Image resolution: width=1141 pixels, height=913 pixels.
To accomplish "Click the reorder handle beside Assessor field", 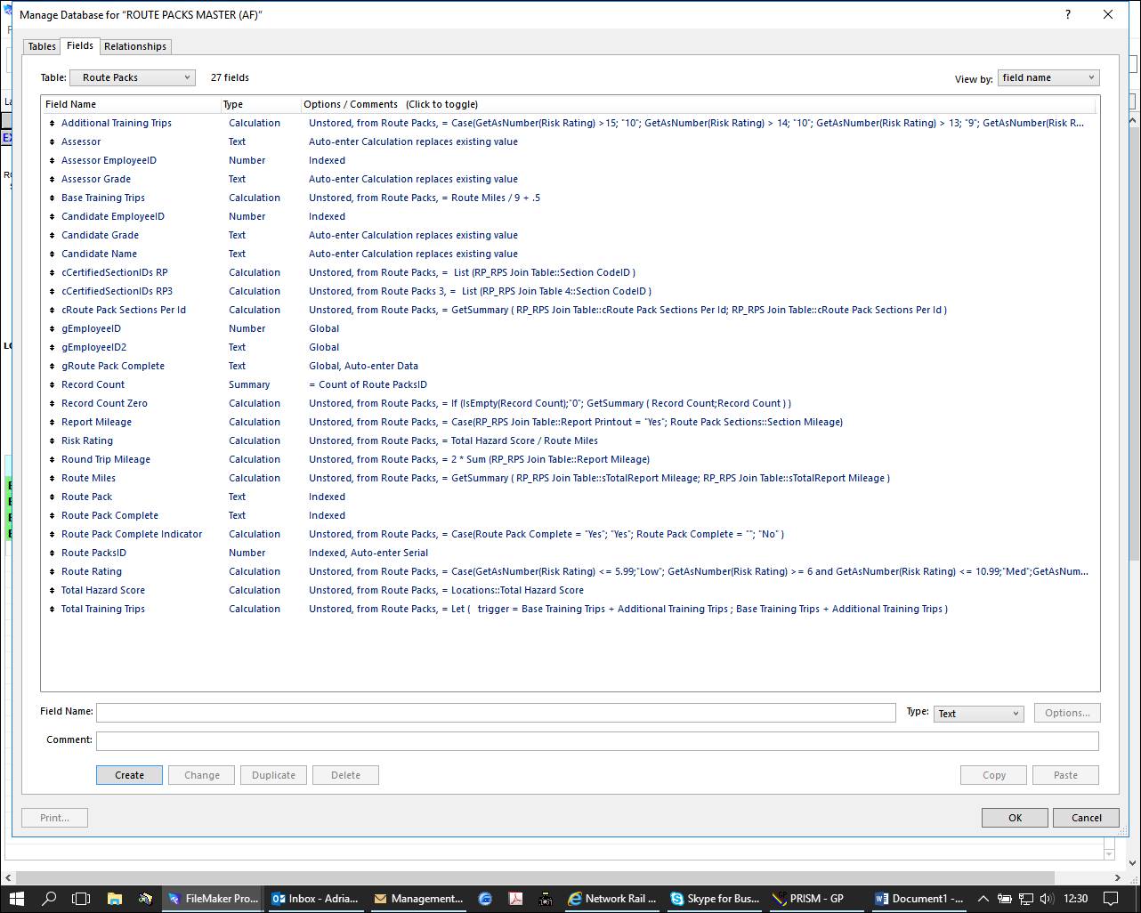I will pyautogui.click(x=52, y=142).
